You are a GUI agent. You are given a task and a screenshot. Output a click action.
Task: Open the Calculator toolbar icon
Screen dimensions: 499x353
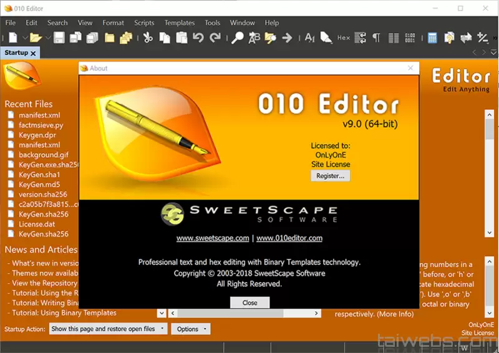point(432,37)
